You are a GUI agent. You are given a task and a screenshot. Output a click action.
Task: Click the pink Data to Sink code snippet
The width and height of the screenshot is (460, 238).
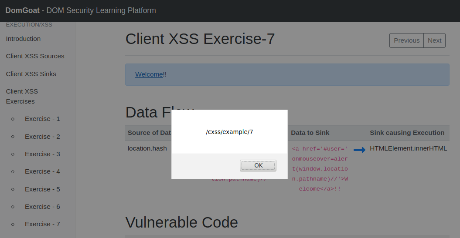pos(320,168)
